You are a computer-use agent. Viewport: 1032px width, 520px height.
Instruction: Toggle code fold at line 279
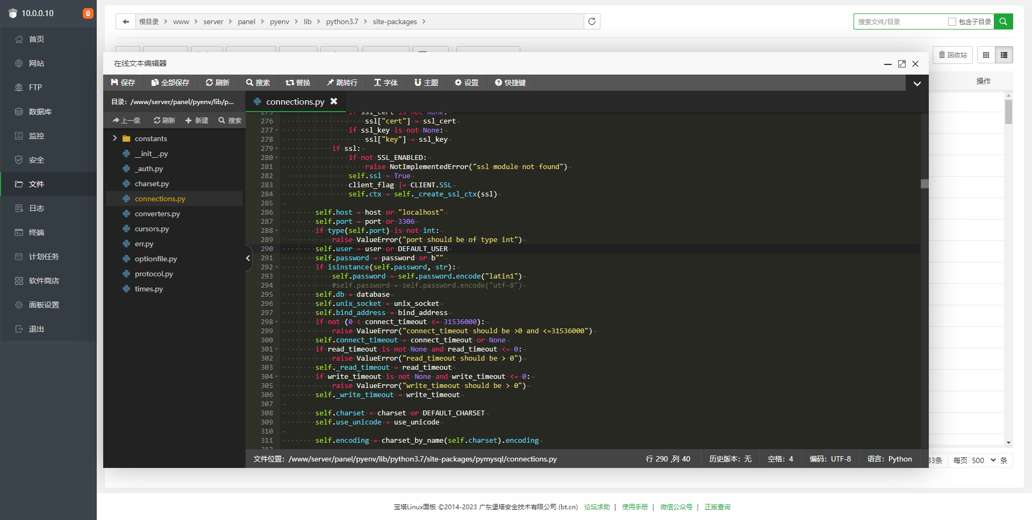[x=277, y=149]
